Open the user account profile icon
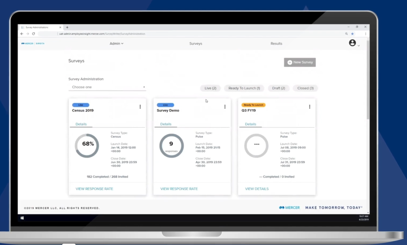Image resolution: width=407 pixels, height=245 pixels. pyautogui.click(x=353, y=42)
